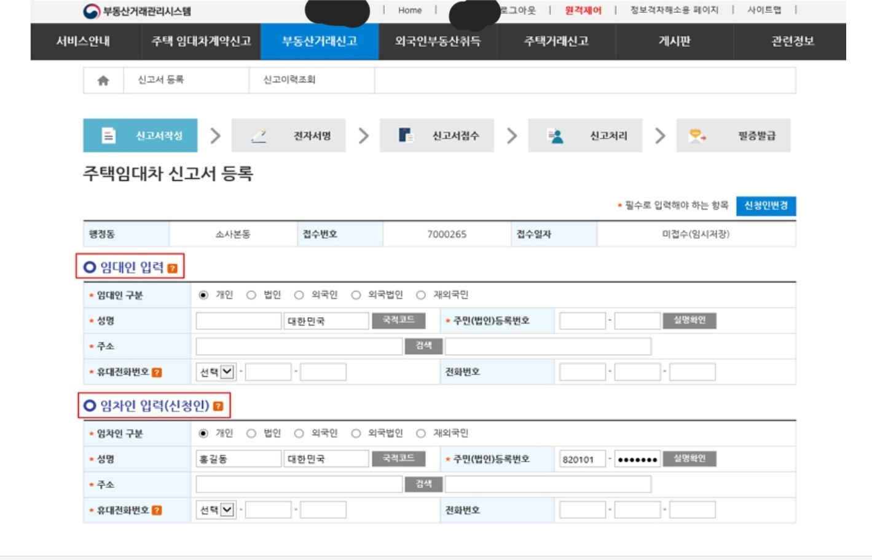Open 주택거래신고 menu
Viewport: 872px width, 560px height.
point(556,41)
